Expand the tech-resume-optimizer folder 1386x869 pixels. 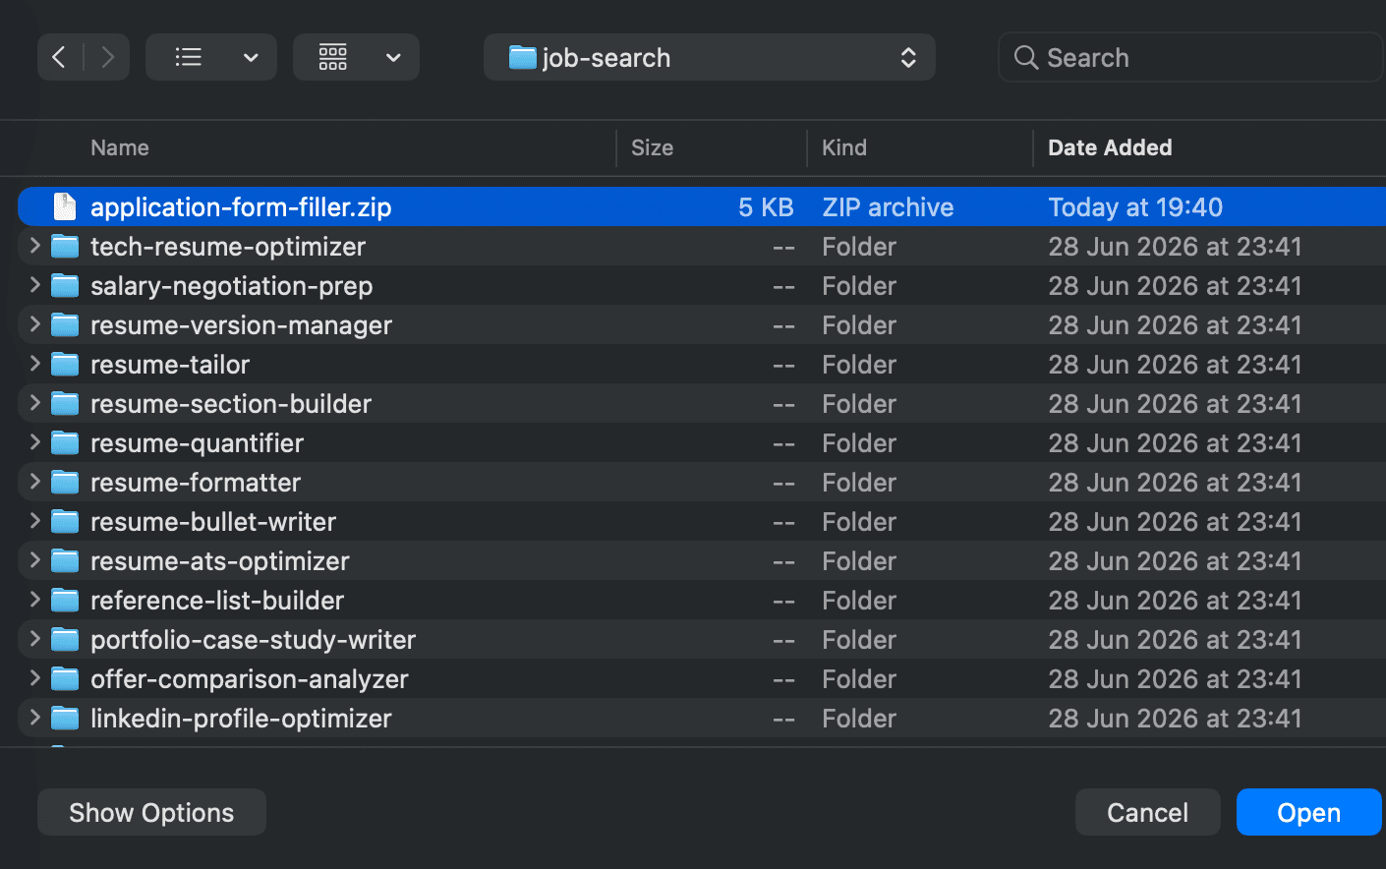coord(34,246)
